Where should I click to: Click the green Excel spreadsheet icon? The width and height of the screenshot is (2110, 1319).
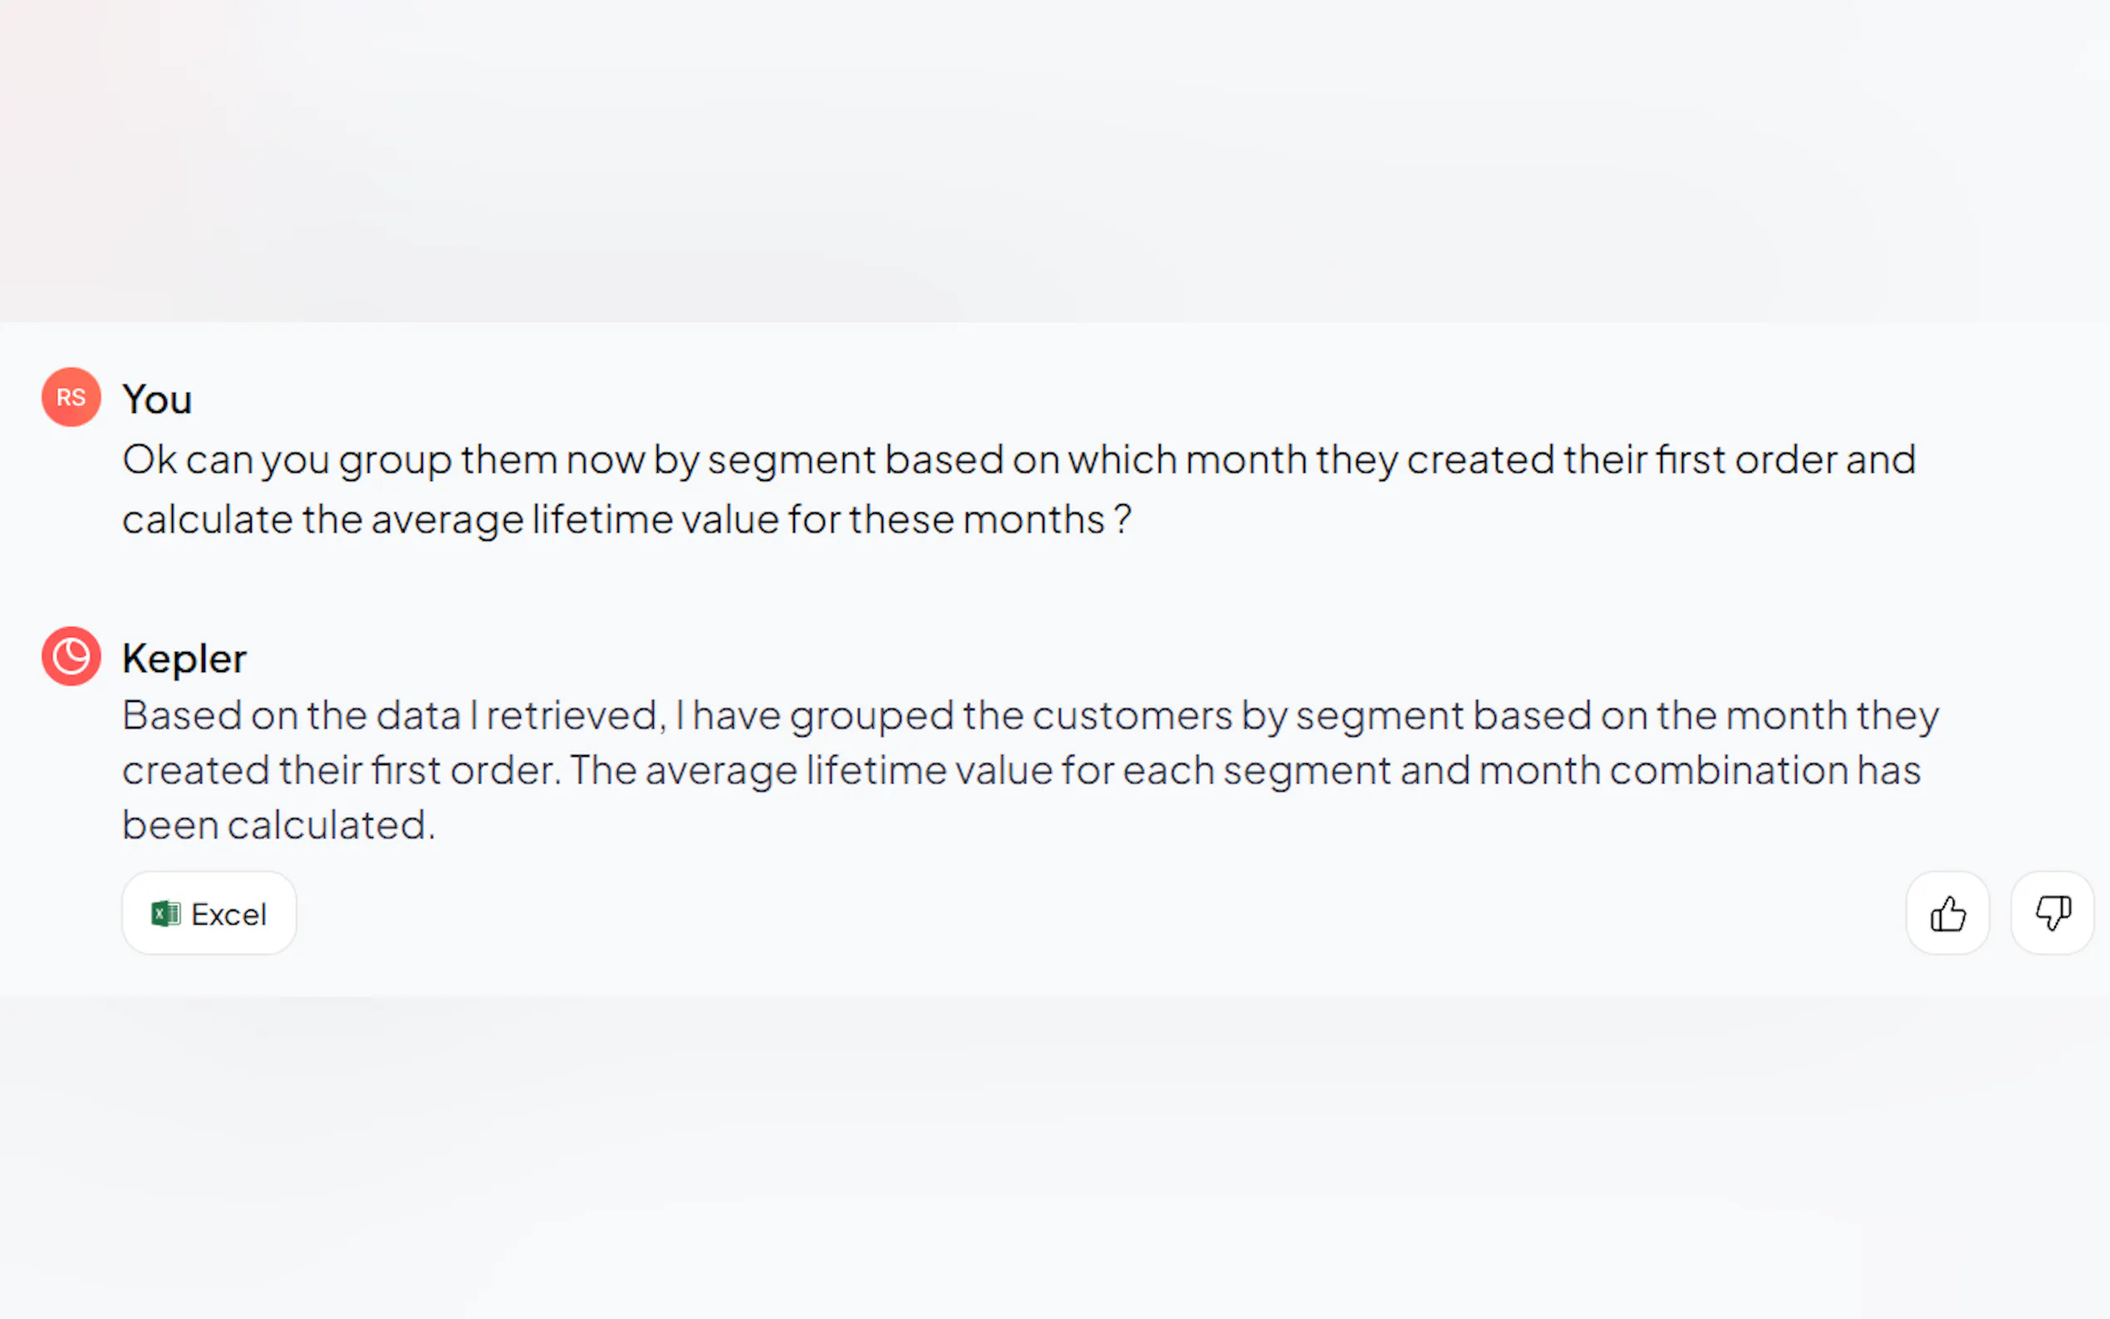pos(166,914)
